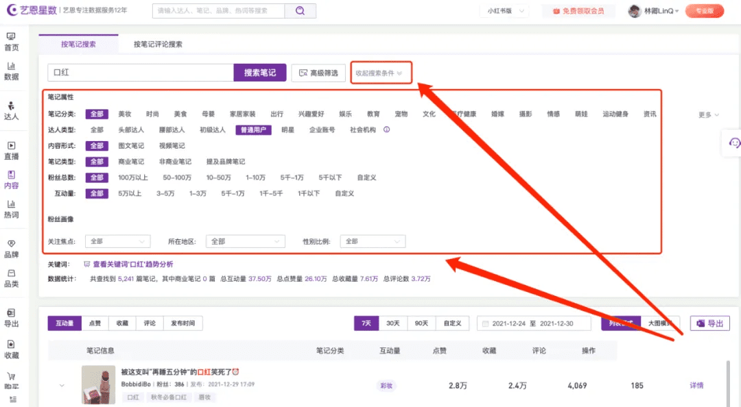Select the 30天 time range tab
This screenshot has height=407, width=741.
(393, 323)
